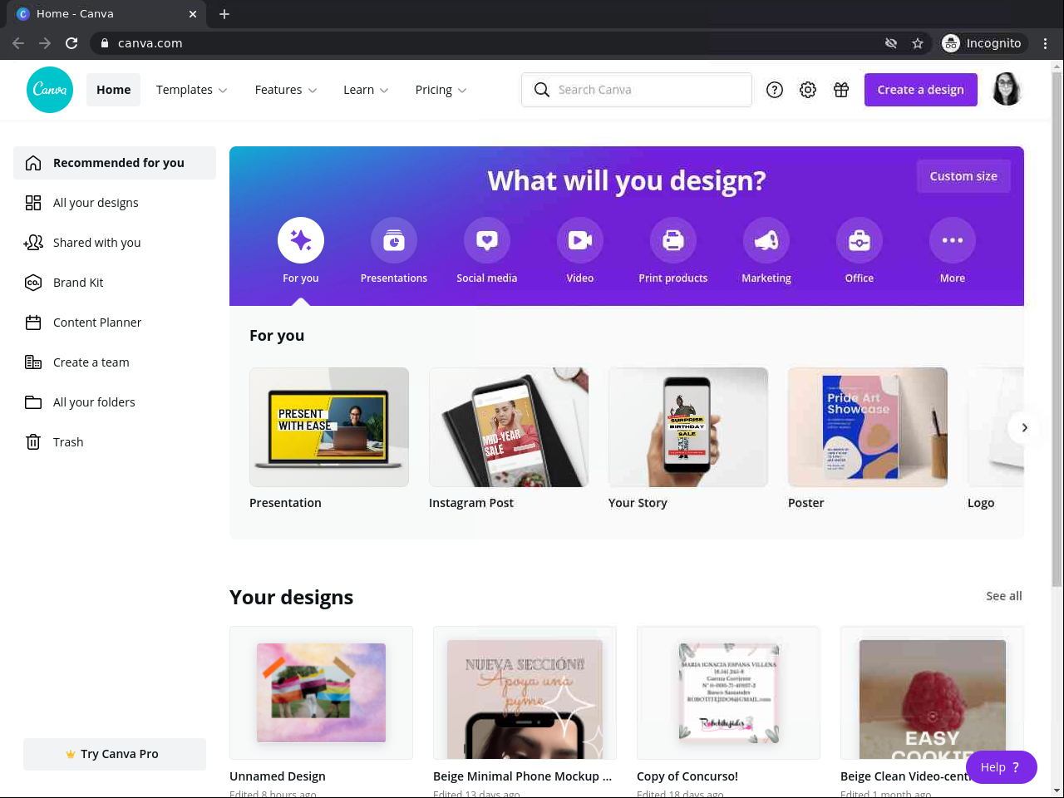Select the Marketing megaphone icon
Screen dimensions: 1064x798
pyautogui.click(x=766, y=240)
